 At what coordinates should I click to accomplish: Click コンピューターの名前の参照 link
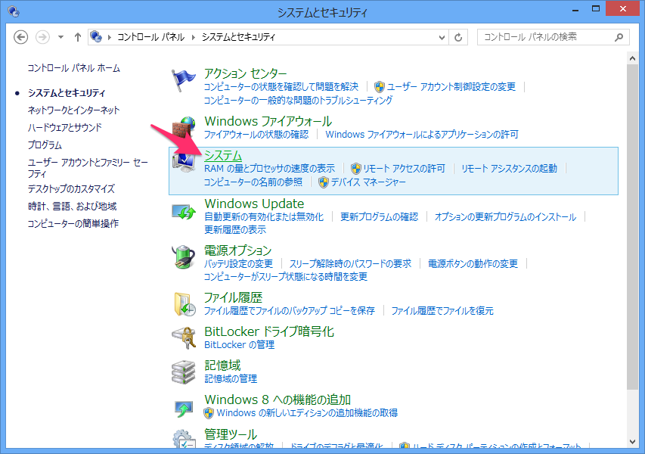click(x=253, y=182)
